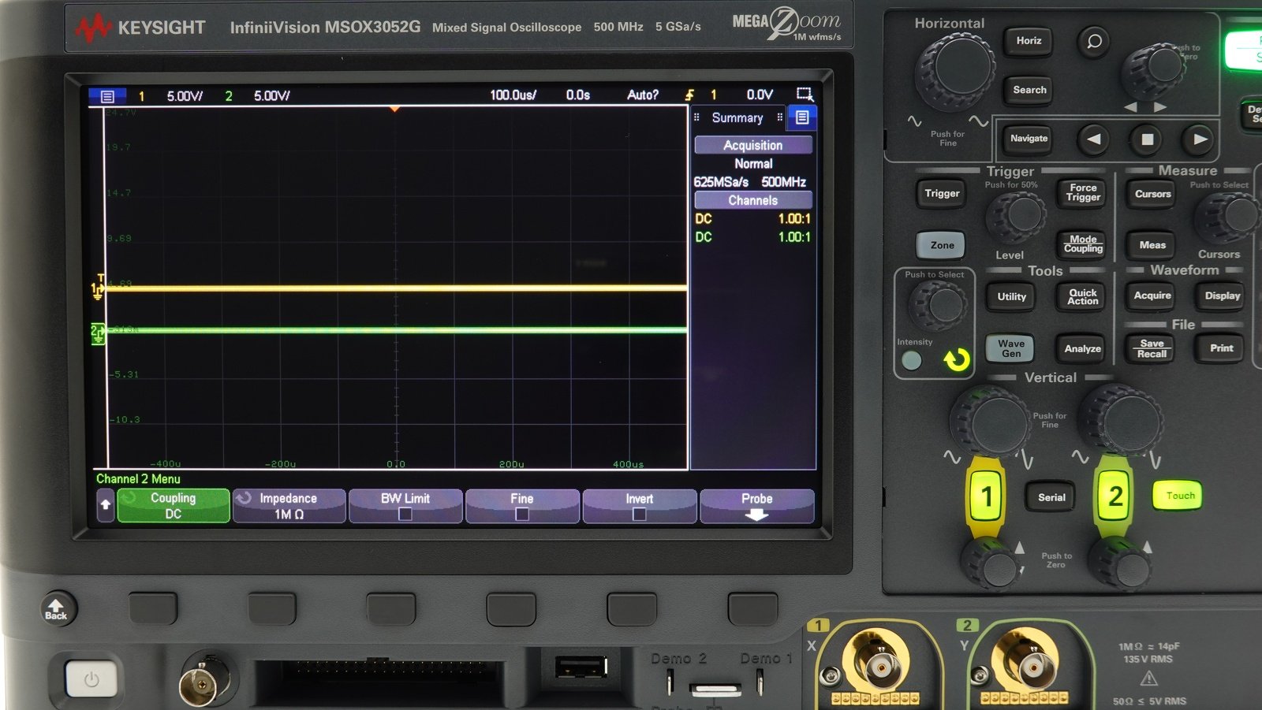This screenshot has width=1262, height=710.
Task: Click the zoom box icon in status bar
Action: pyautogui.click(x=805, y=95)
